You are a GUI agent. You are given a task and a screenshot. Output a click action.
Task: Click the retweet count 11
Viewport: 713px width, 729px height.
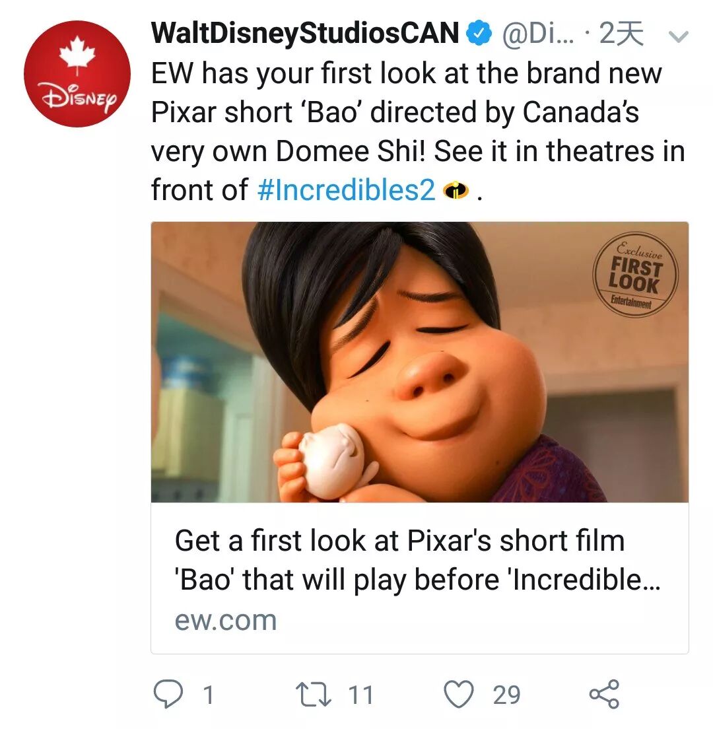(361, 695)
